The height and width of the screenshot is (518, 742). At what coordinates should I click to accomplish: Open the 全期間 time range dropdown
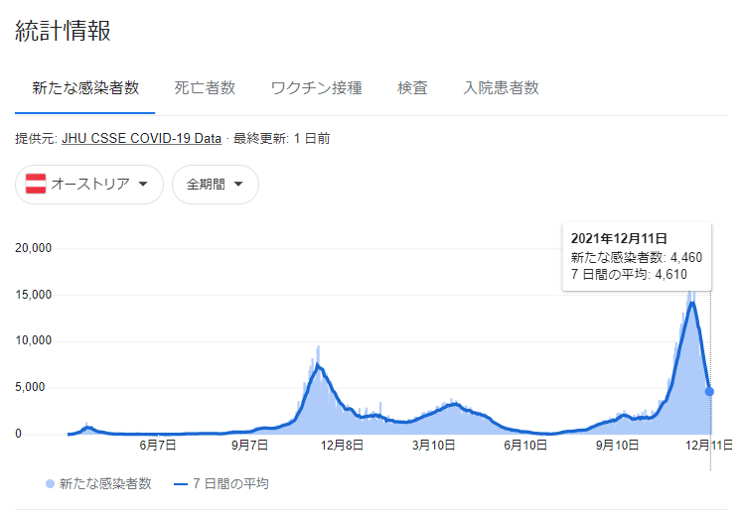216,185
